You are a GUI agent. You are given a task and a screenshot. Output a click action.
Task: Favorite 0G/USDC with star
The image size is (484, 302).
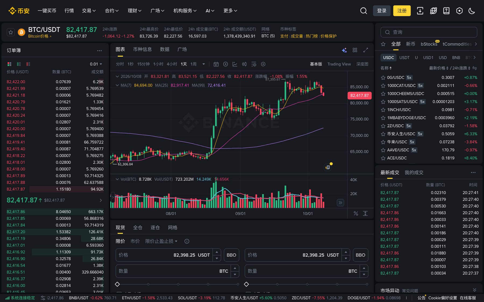[x=383, y=78]
